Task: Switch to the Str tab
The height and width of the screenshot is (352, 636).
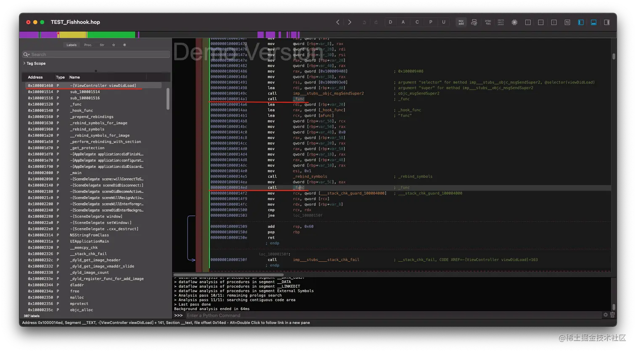Action: 102,45
